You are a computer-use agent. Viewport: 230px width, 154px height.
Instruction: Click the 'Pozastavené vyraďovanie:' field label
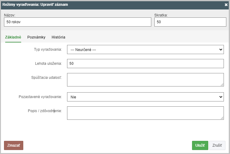pyautogui.click(x=40, y=97)
